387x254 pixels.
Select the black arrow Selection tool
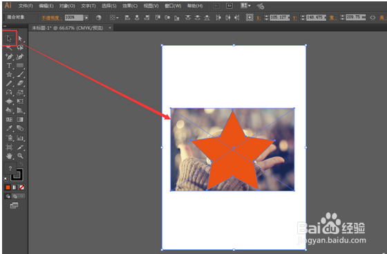pos(9,39)
